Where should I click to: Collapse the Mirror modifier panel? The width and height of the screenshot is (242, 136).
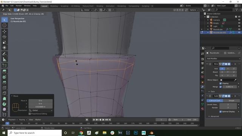coord(207,64)
